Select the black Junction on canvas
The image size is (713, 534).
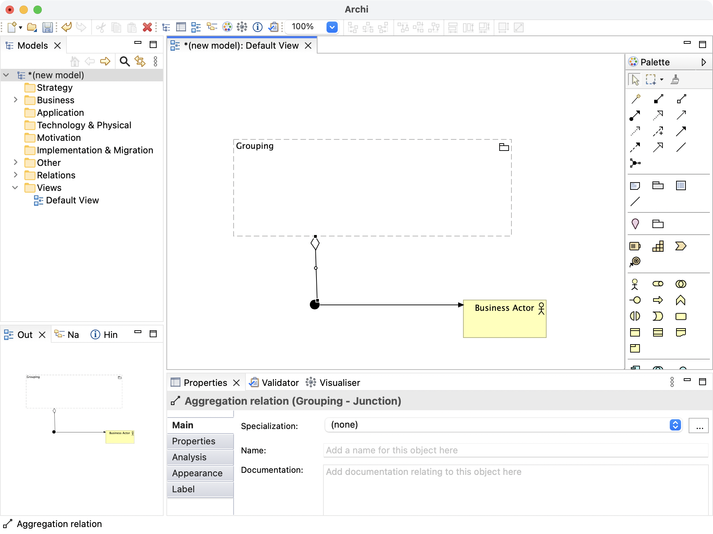click(x=315, y=305)
